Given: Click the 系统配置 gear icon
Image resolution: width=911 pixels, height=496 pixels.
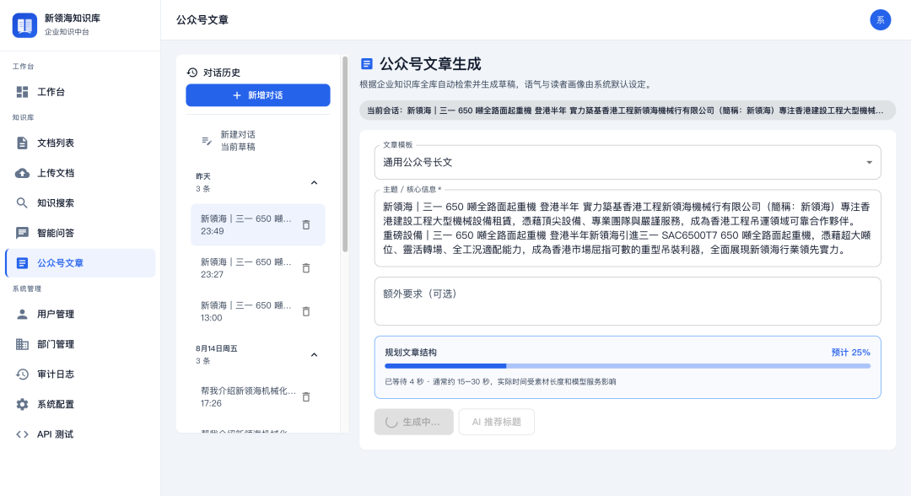Looking at the screenshot, I should point(22,404).
